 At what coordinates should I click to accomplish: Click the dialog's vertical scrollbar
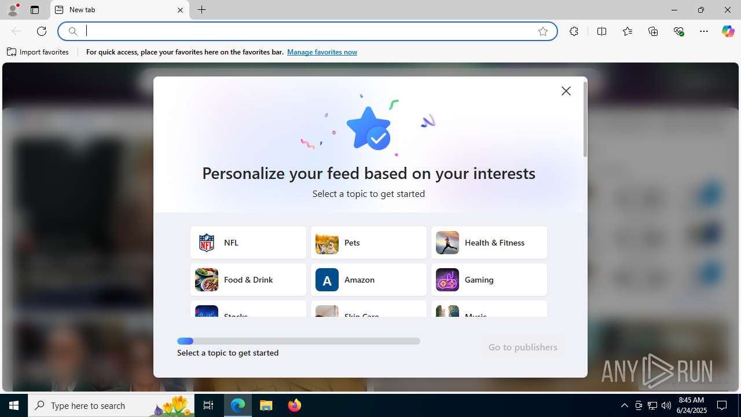click(585, 119)
